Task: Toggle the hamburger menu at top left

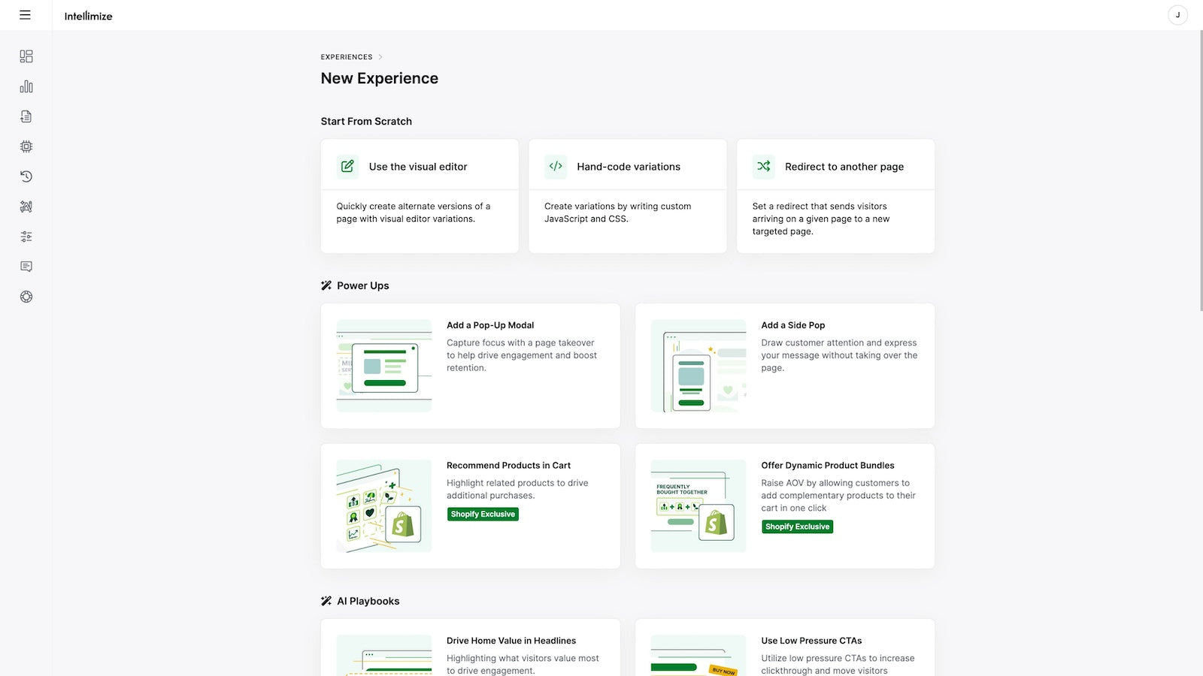Action: pyautogui.click(x=26, y=14)
